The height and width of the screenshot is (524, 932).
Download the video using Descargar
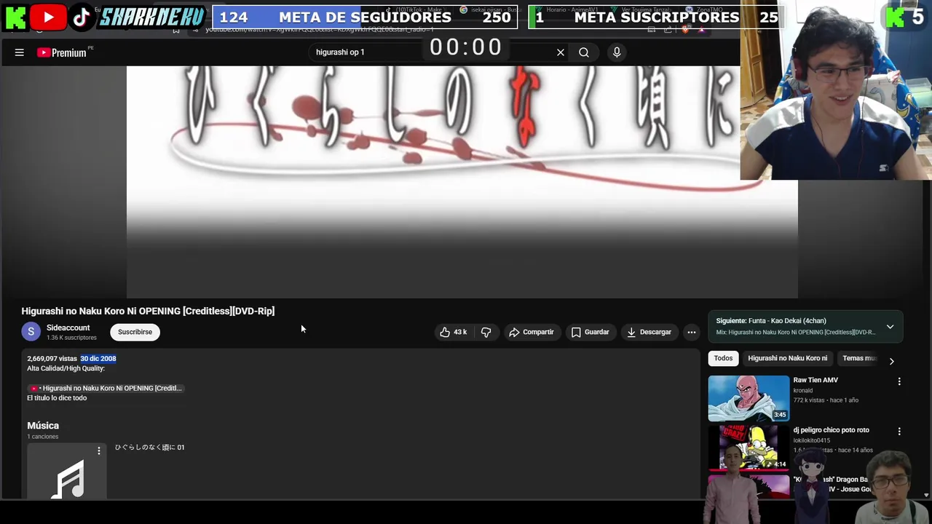point(649,332)
